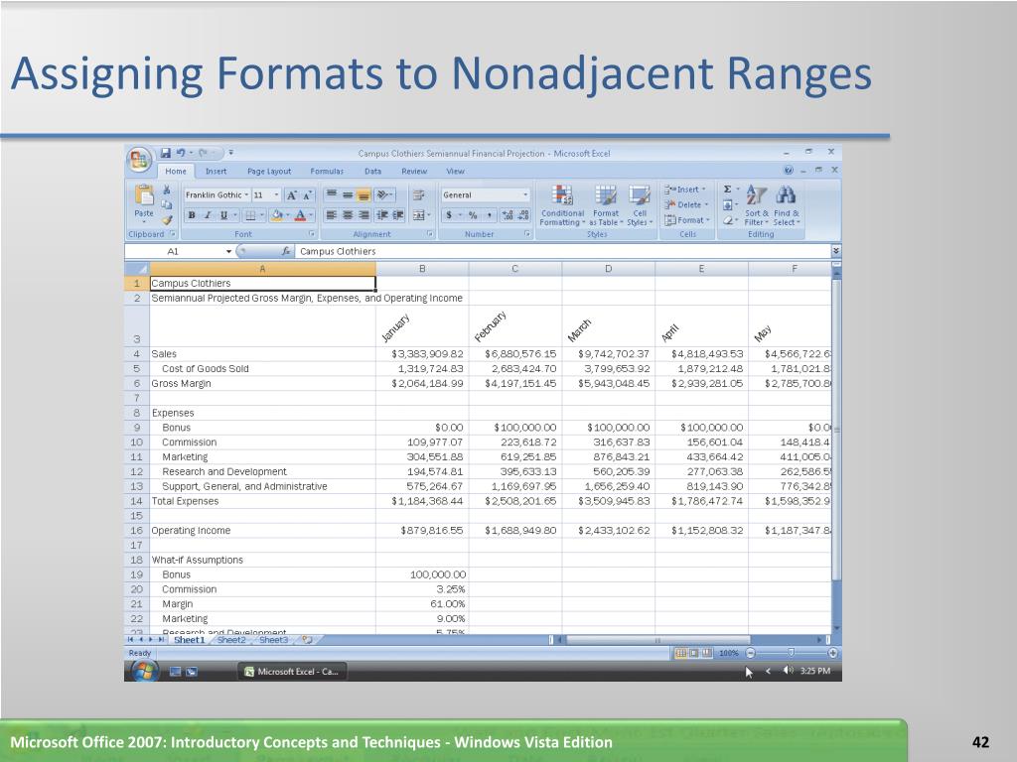Image resolution: width=1017 pixels, height=762 pixels.
Task: Open the View ribbon tab
Action: point(455,171)
